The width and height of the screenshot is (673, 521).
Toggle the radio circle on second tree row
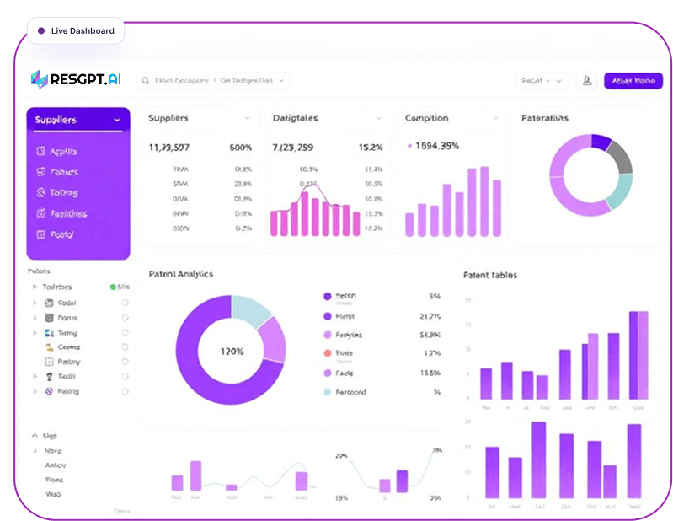click(x=125, y=303)
